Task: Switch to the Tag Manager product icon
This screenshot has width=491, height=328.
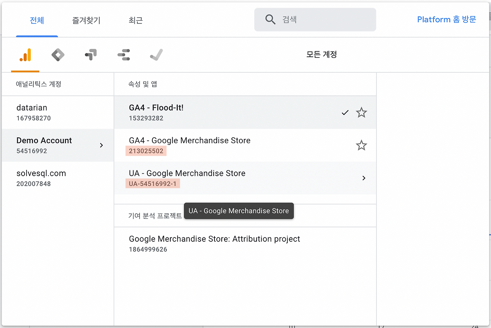Action: click(x=58, y=55)
